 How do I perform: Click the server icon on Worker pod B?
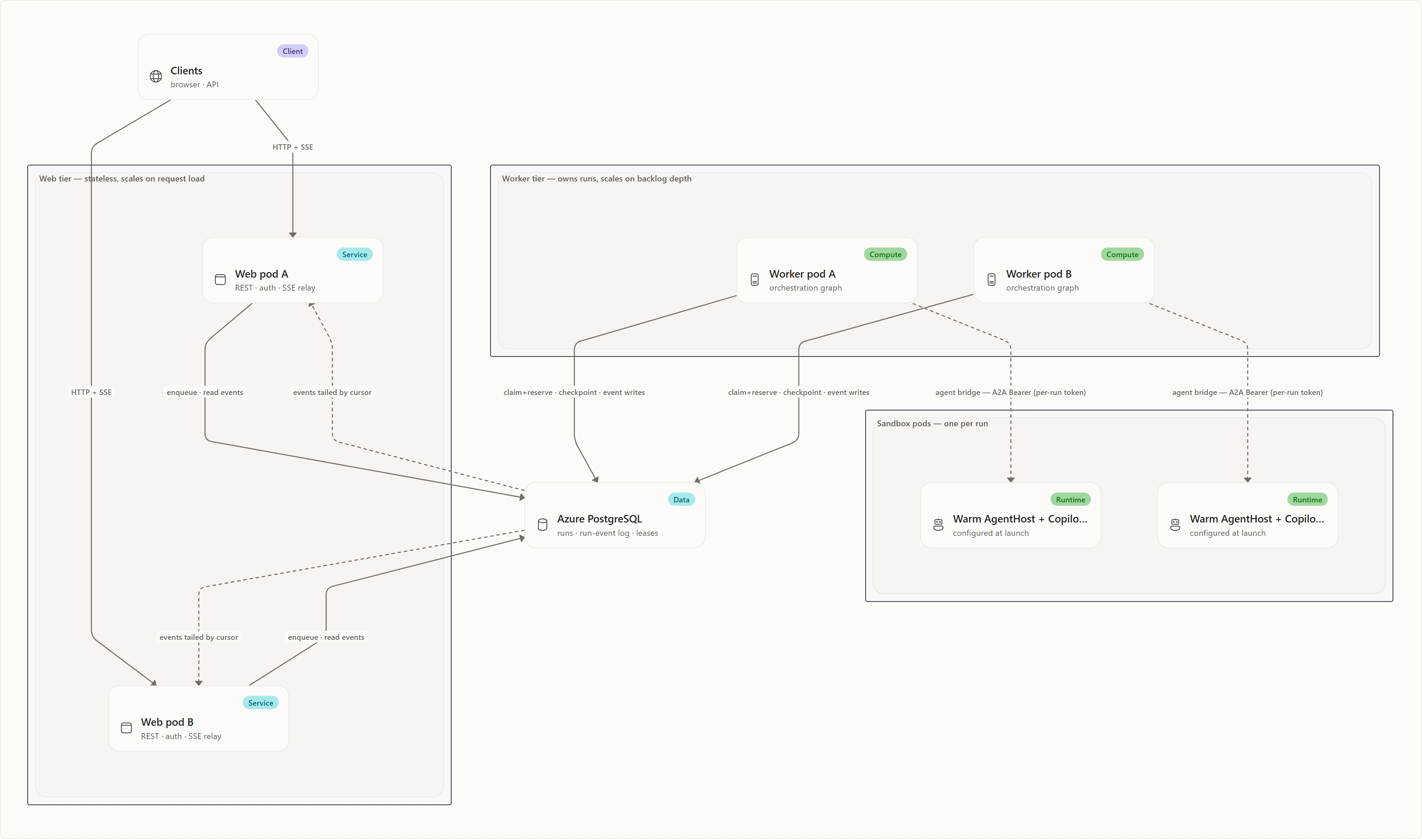tap(991, 279)
